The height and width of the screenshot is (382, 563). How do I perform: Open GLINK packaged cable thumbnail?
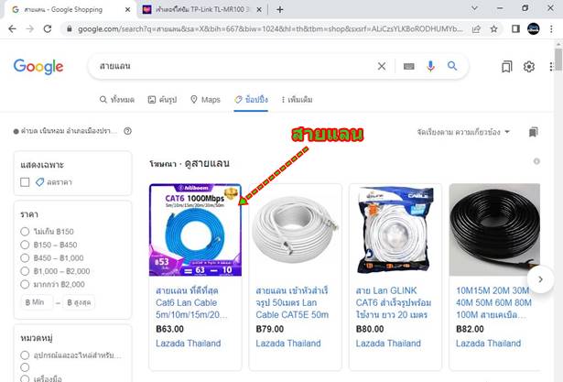pyautogui.click(x=395, y=230)
